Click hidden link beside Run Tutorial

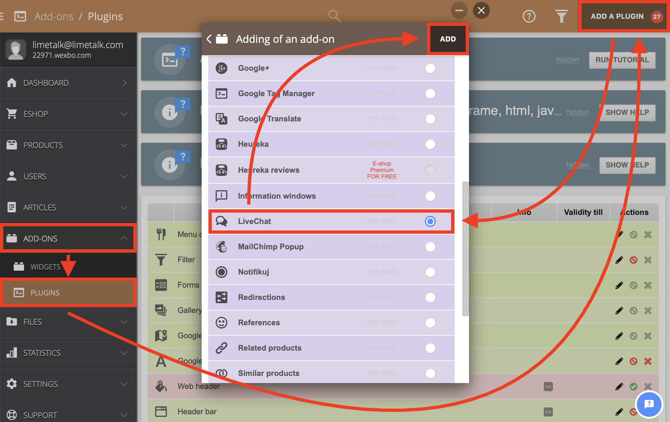click(567, 60)
